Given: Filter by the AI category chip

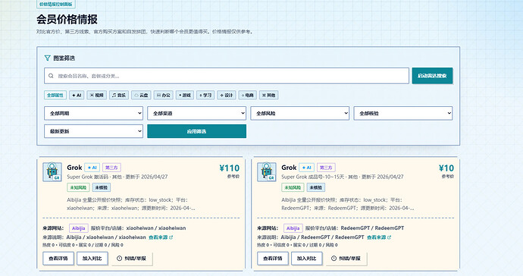Looking at the screenshot, I should [77, 95].
